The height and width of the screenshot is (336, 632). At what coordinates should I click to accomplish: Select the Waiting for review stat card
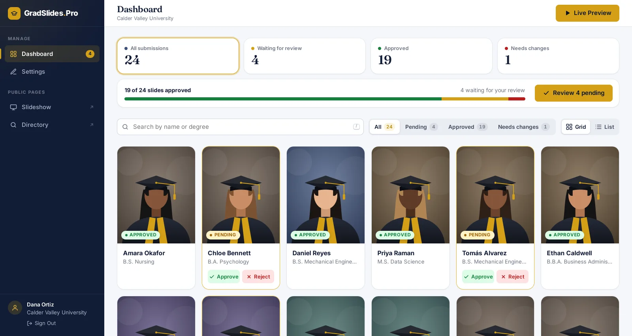pyautogui.click(x=305, y=56)
